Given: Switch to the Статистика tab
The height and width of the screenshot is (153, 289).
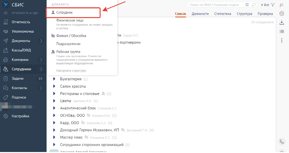Looking at the screenshot, I should (222, 14).
